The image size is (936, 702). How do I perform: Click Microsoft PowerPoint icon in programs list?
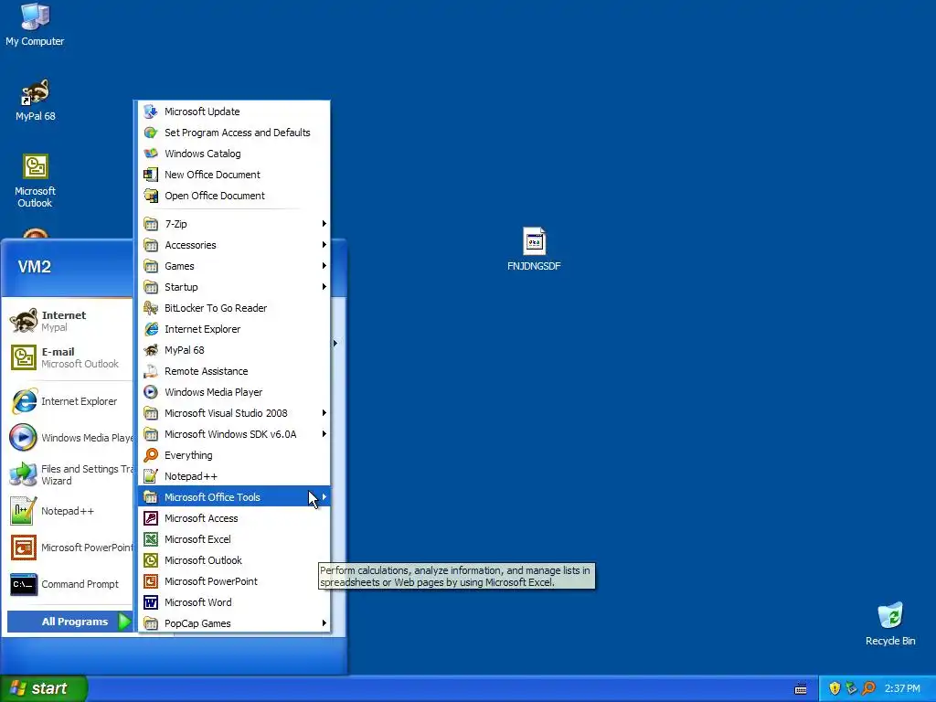(x=151, y=580)
